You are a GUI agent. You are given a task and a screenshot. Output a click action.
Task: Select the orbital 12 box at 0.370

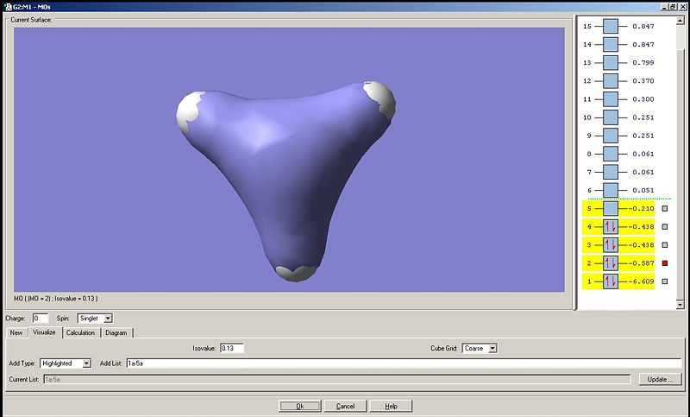coord(611,81)
